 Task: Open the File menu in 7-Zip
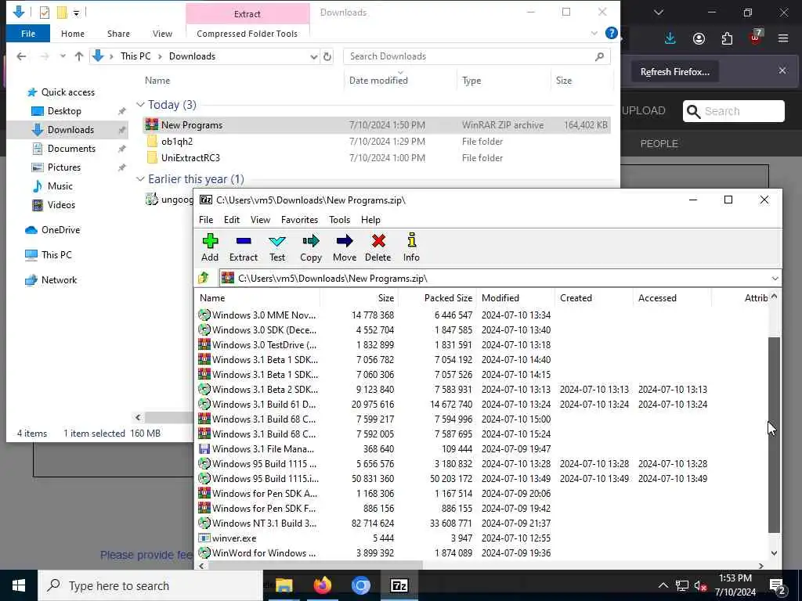tap(206, 220)
